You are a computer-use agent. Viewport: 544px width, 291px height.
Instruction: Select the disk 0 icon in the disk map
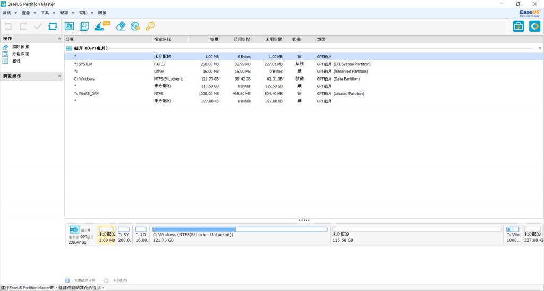[74, 230]
